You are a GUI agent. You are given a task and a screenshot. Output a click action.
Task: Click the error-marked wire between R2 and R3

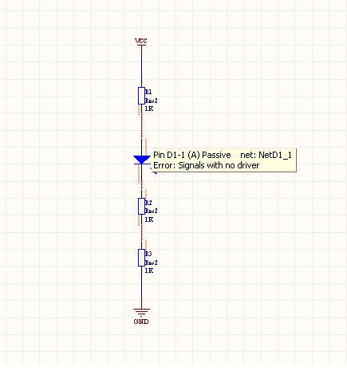click(x=141, y=231)
